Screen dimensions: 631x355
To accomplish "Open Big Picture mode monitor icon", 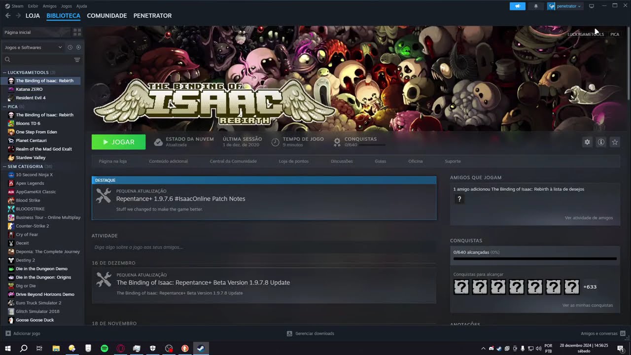I will tap(592, 6).
